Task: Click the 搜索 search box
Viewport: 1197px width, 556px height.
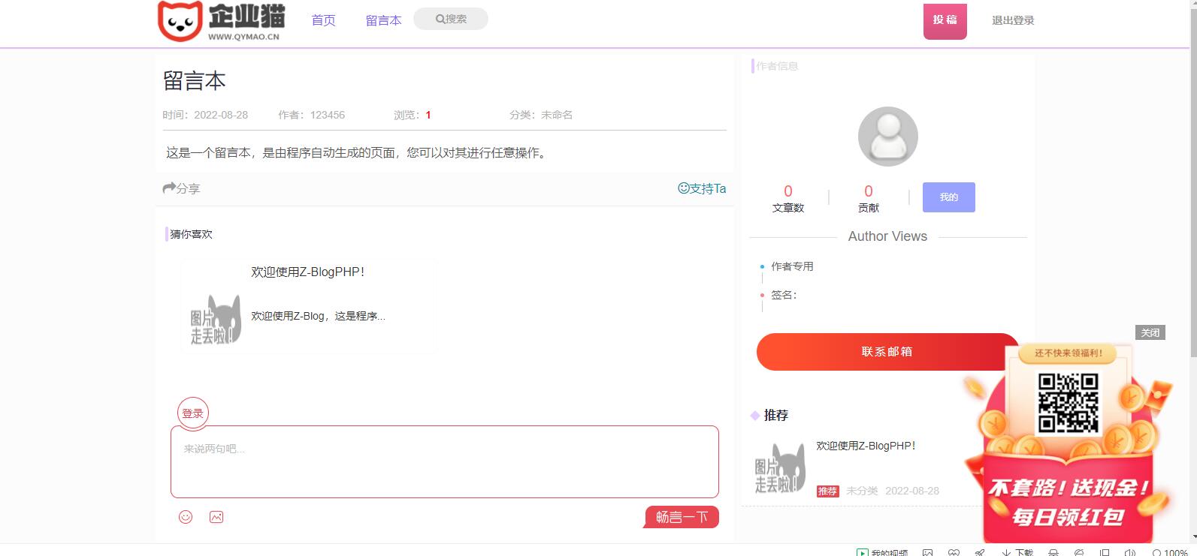Action: click(x=451, y=19)
